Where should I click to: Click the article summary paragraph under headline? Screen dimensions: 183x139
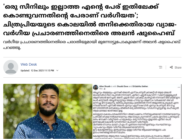tap(92, 45)
